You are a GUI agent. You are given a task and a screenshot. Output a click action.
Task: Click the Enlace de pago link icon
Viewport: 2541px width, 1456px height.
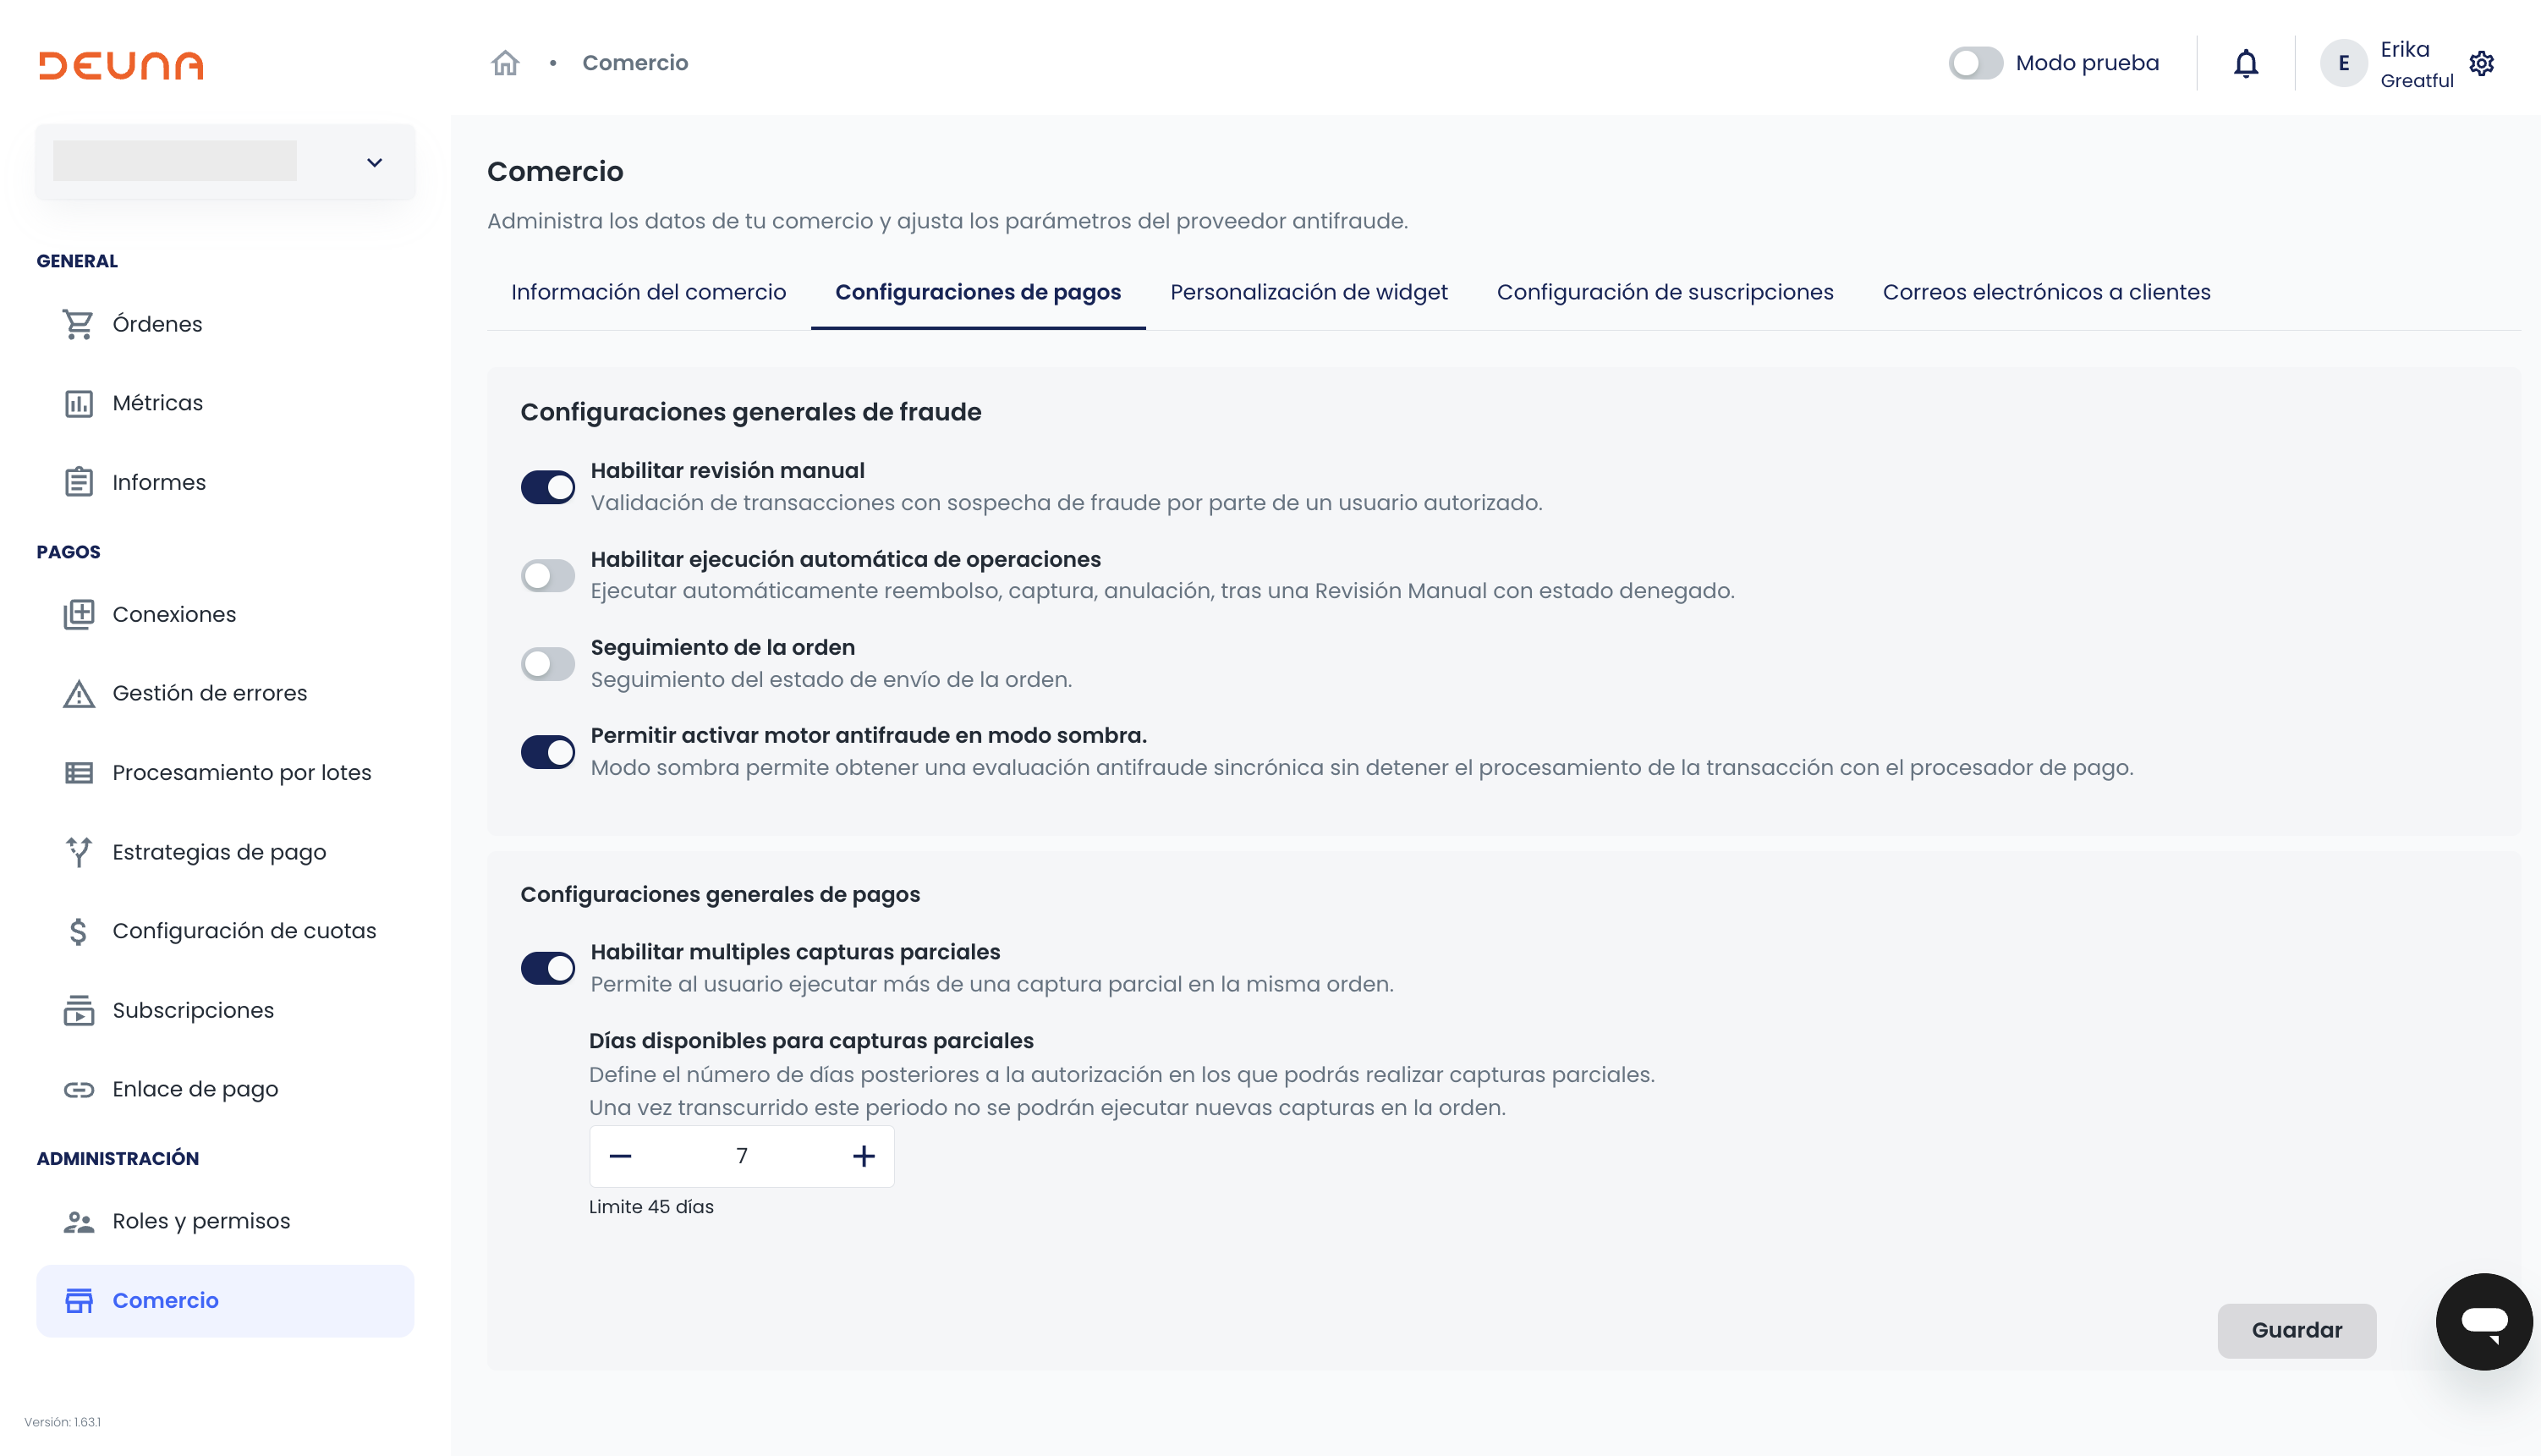tap(78, 1089)
